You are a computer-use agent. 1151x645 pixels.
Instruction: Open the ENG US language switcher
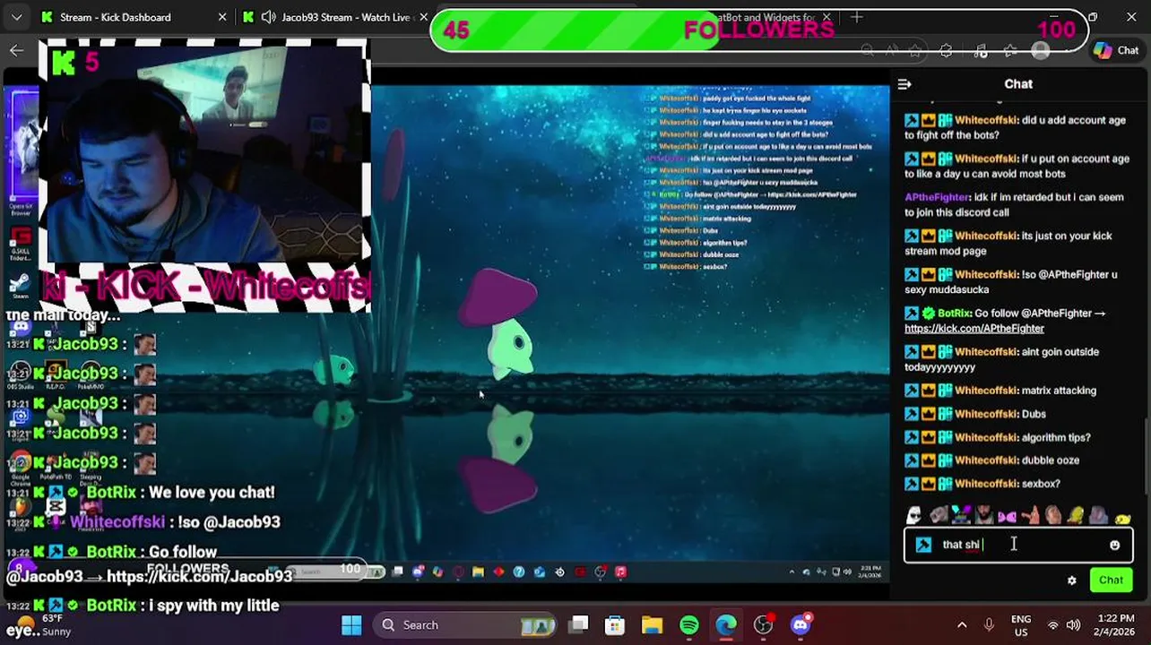tap(1020, 624)
